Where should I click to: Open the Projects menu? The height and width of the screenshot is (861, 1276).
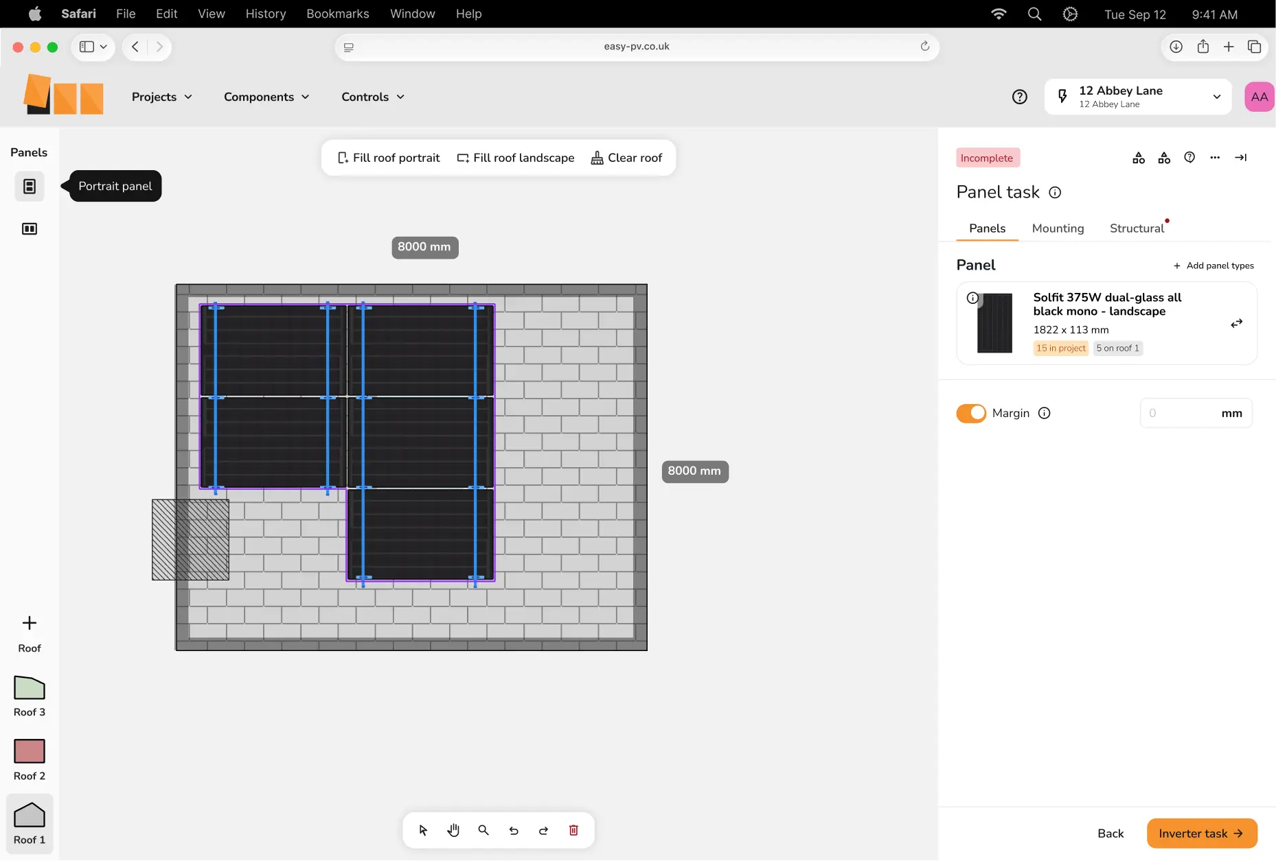tap(161, 97)
